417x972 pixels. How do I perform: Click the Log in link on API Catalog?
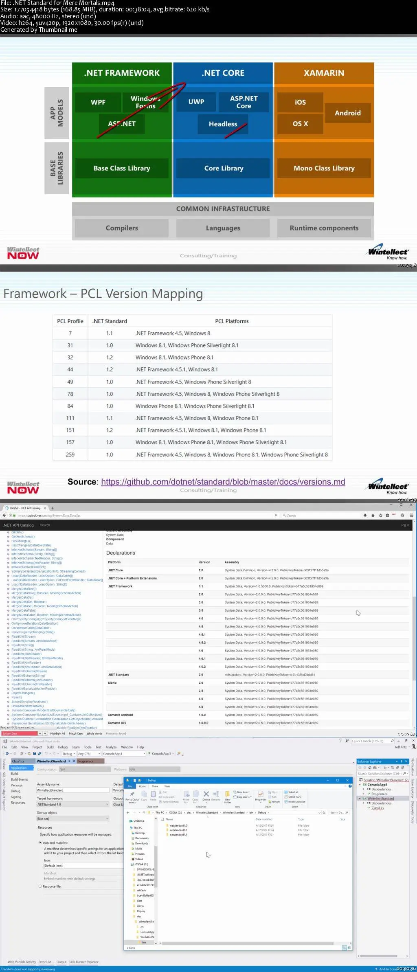[404, 525]
